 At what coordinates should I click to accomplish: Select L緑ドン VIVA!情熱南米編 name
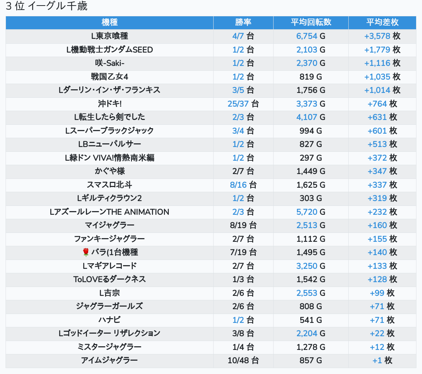tap(110, 158)
